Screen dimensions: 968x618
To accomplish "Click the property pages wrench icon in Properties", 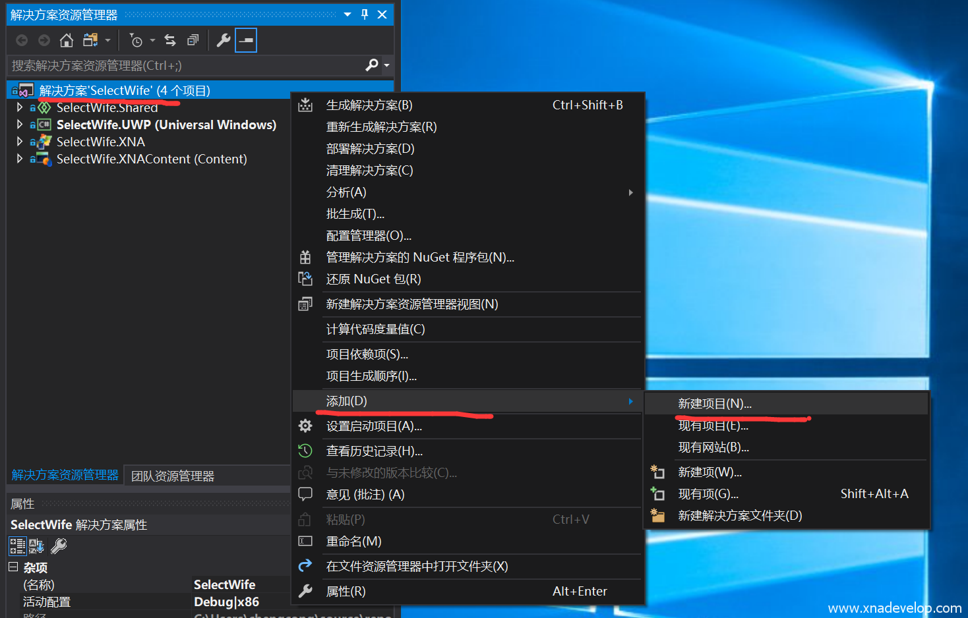I will [59, 546].
